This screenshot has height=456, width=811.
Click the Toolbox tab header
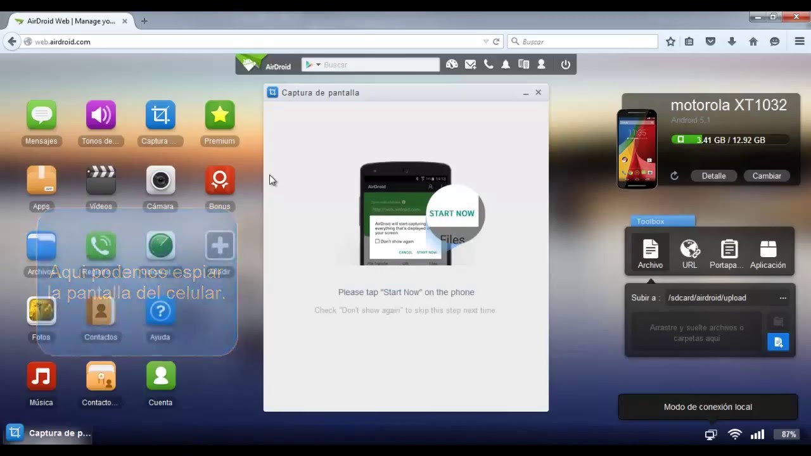pyautogui.click(x=663, y=221)
